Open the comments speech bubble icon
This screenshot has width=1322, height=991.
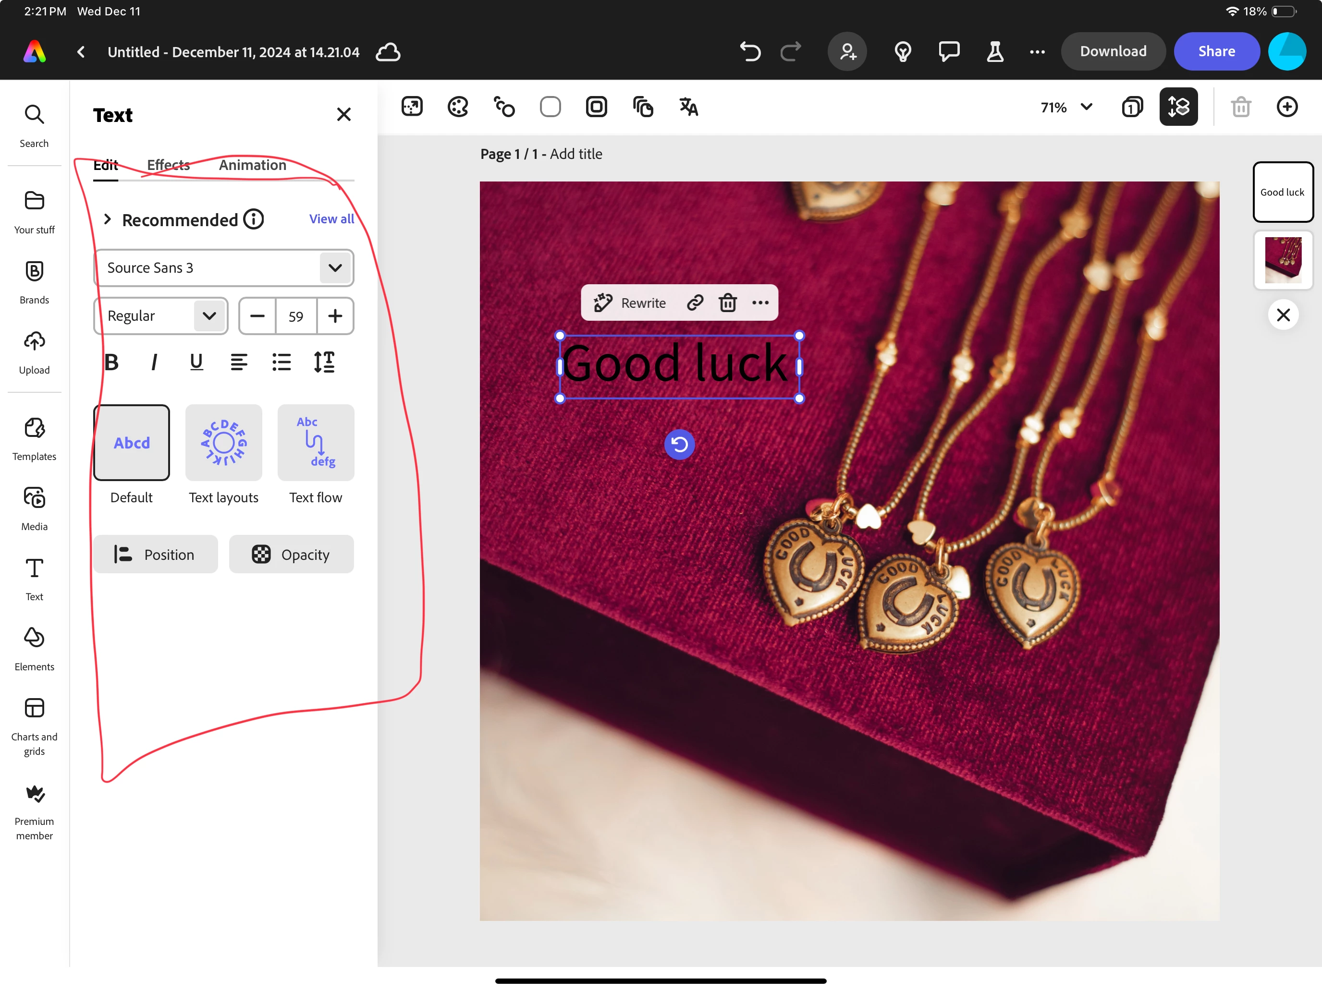tap(948, 51)
